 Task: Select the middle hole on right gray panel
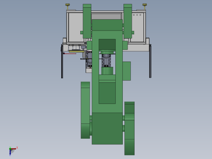pos(137,15)
